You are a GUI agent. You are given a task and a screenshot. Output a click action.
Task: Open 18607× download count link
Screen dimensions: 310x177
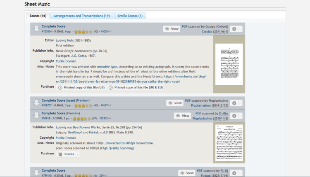106,105
